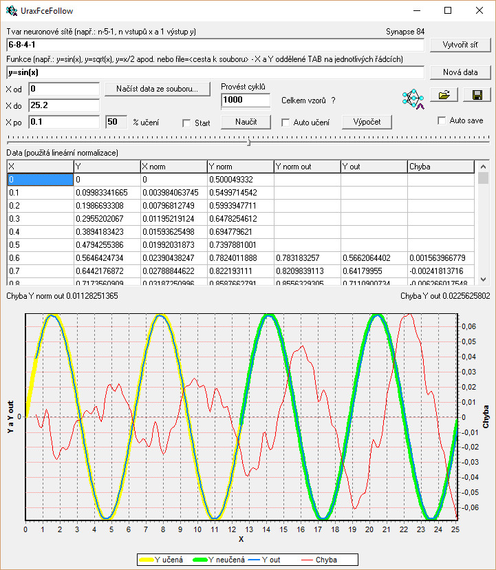Run the Výpočet button
The image size is (496, 570).
click(367, 122)
